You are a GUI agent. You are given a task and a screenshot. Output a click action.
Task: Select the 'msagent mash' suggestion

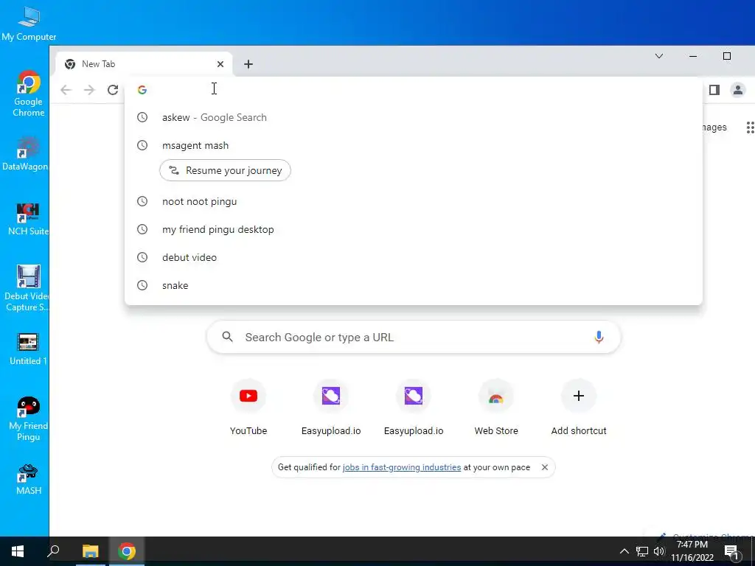pyautogui.click(x=413, y=145)
